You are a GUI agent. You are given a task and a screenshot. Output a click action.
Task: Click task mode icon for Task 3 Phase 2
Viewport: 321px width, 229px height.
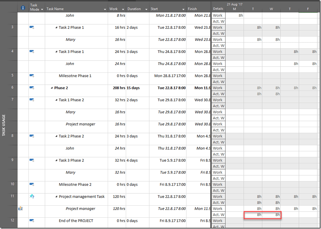[x=32, y=160]
